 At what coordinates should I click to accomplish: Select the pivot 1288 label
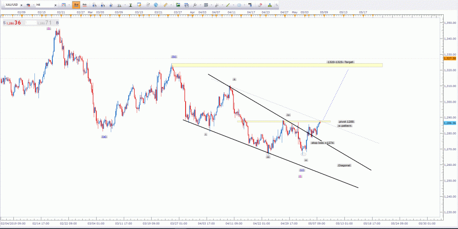point(347,122)
